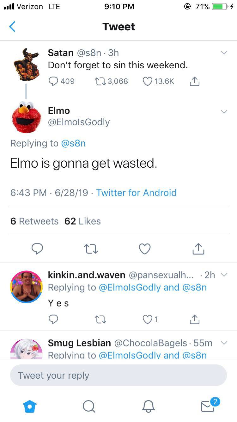The width and height of the screenshot is (237, 422).
Task: Navigate back using the back arrow
Action: [x=12, y=27]
